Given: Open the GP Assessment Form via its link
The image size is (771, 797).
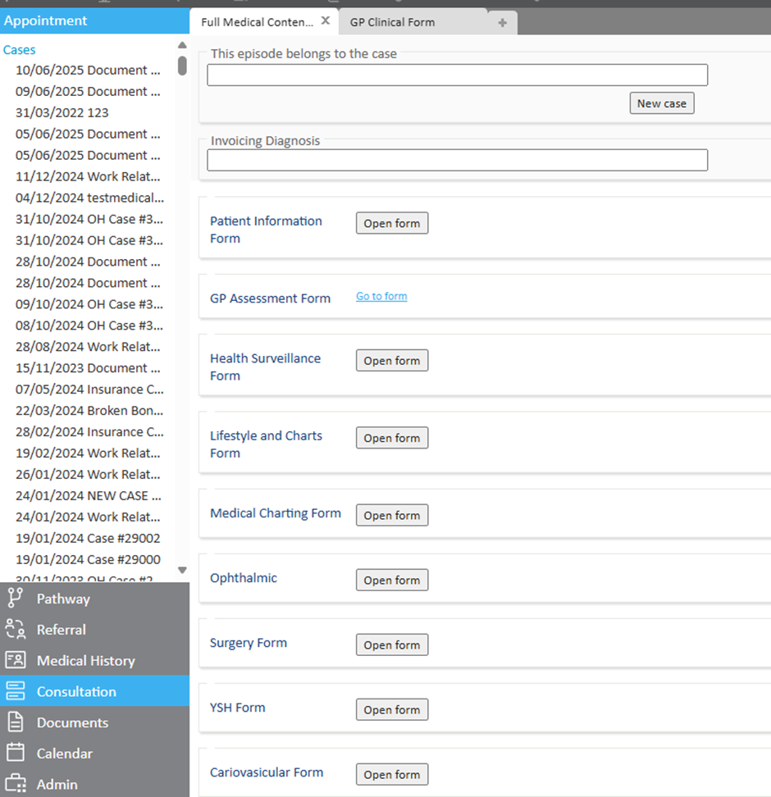Looking at the screenshot, I should (x=381, y=296).
